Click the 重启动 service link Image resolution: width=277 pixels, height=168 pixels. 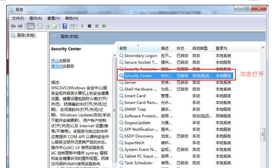57,66
